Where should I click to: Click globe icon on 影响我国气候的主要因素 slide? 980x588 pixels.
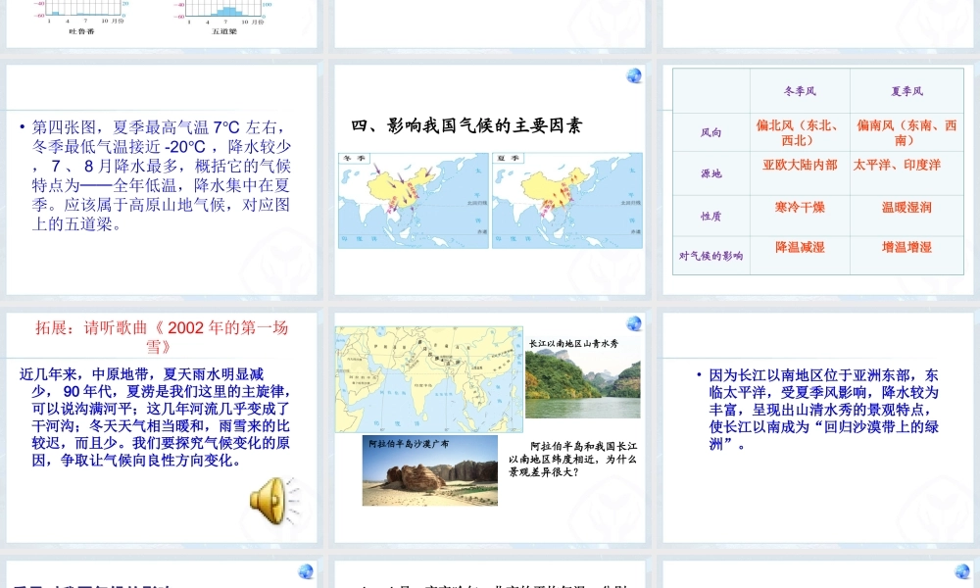pos(634,75)
